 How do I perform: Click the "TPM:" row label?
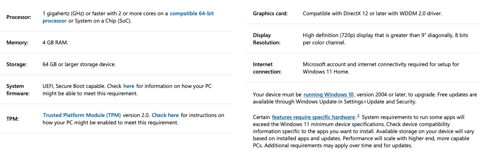click(x=12, y=119)
